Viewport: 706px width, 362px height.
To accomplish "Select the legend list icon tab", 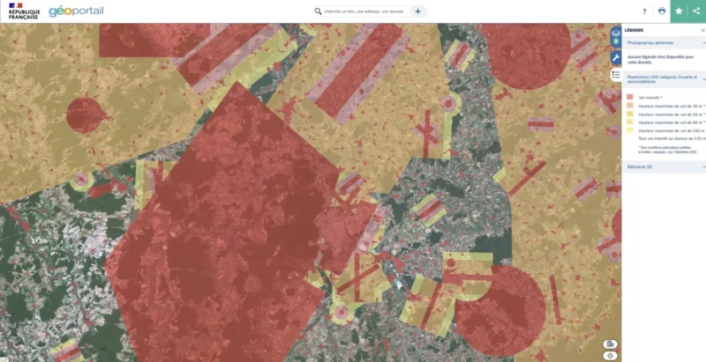I will (x=616, y=75).
